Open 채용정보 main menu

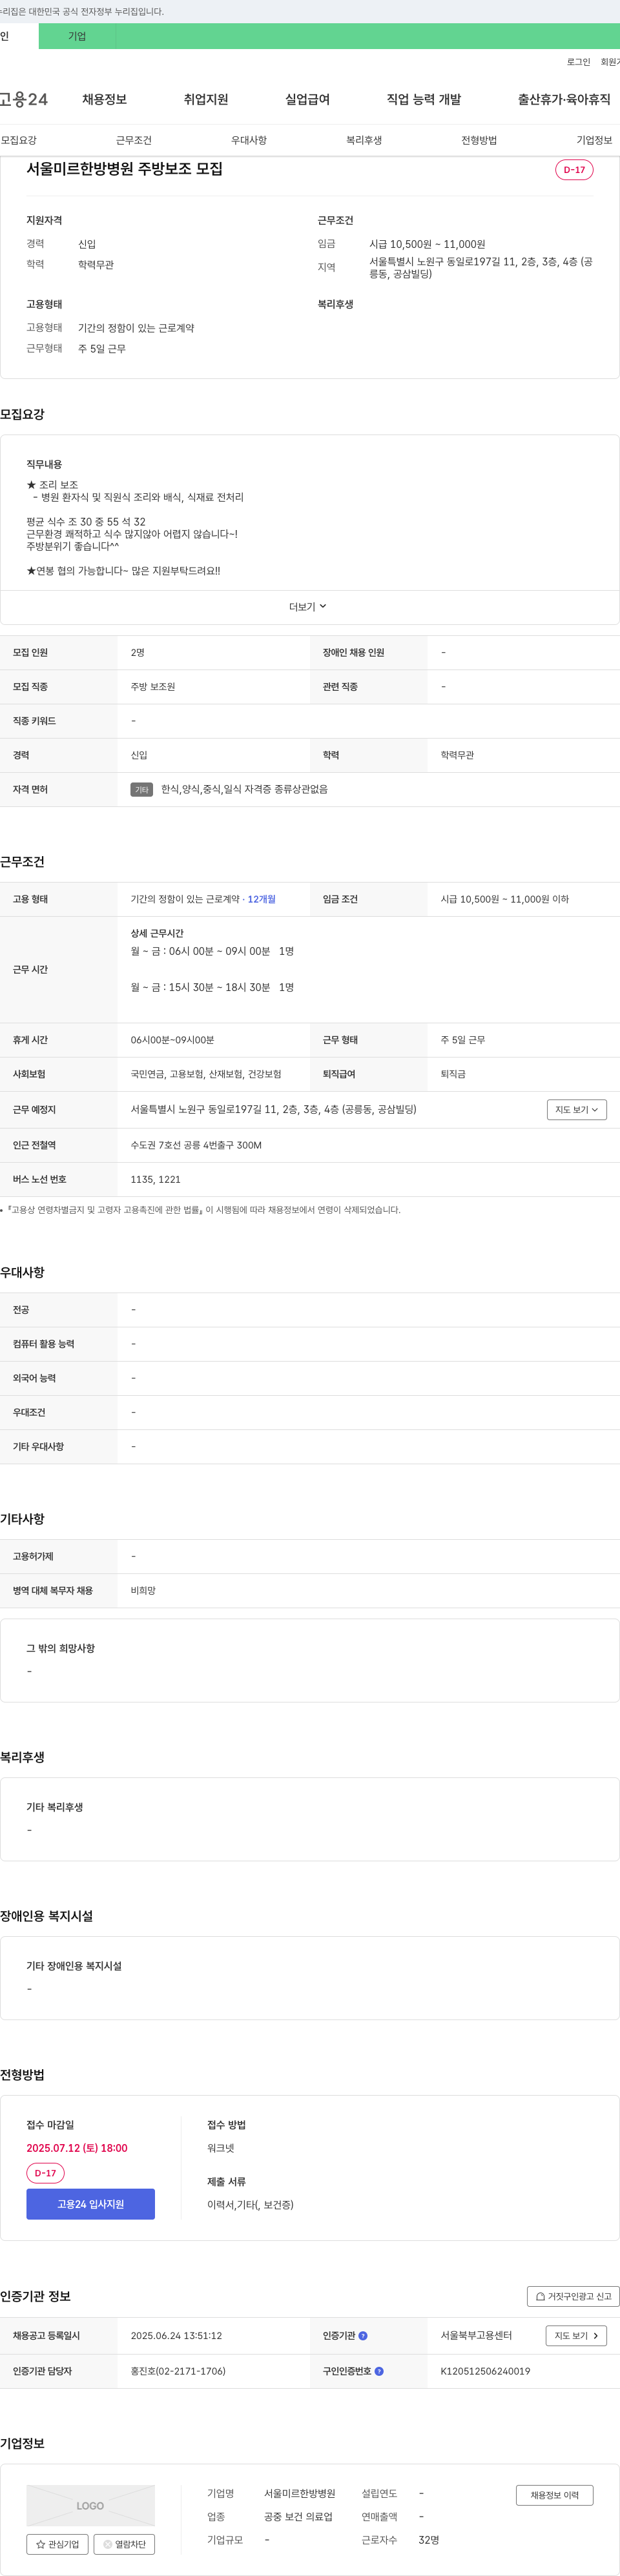(104, 99)
